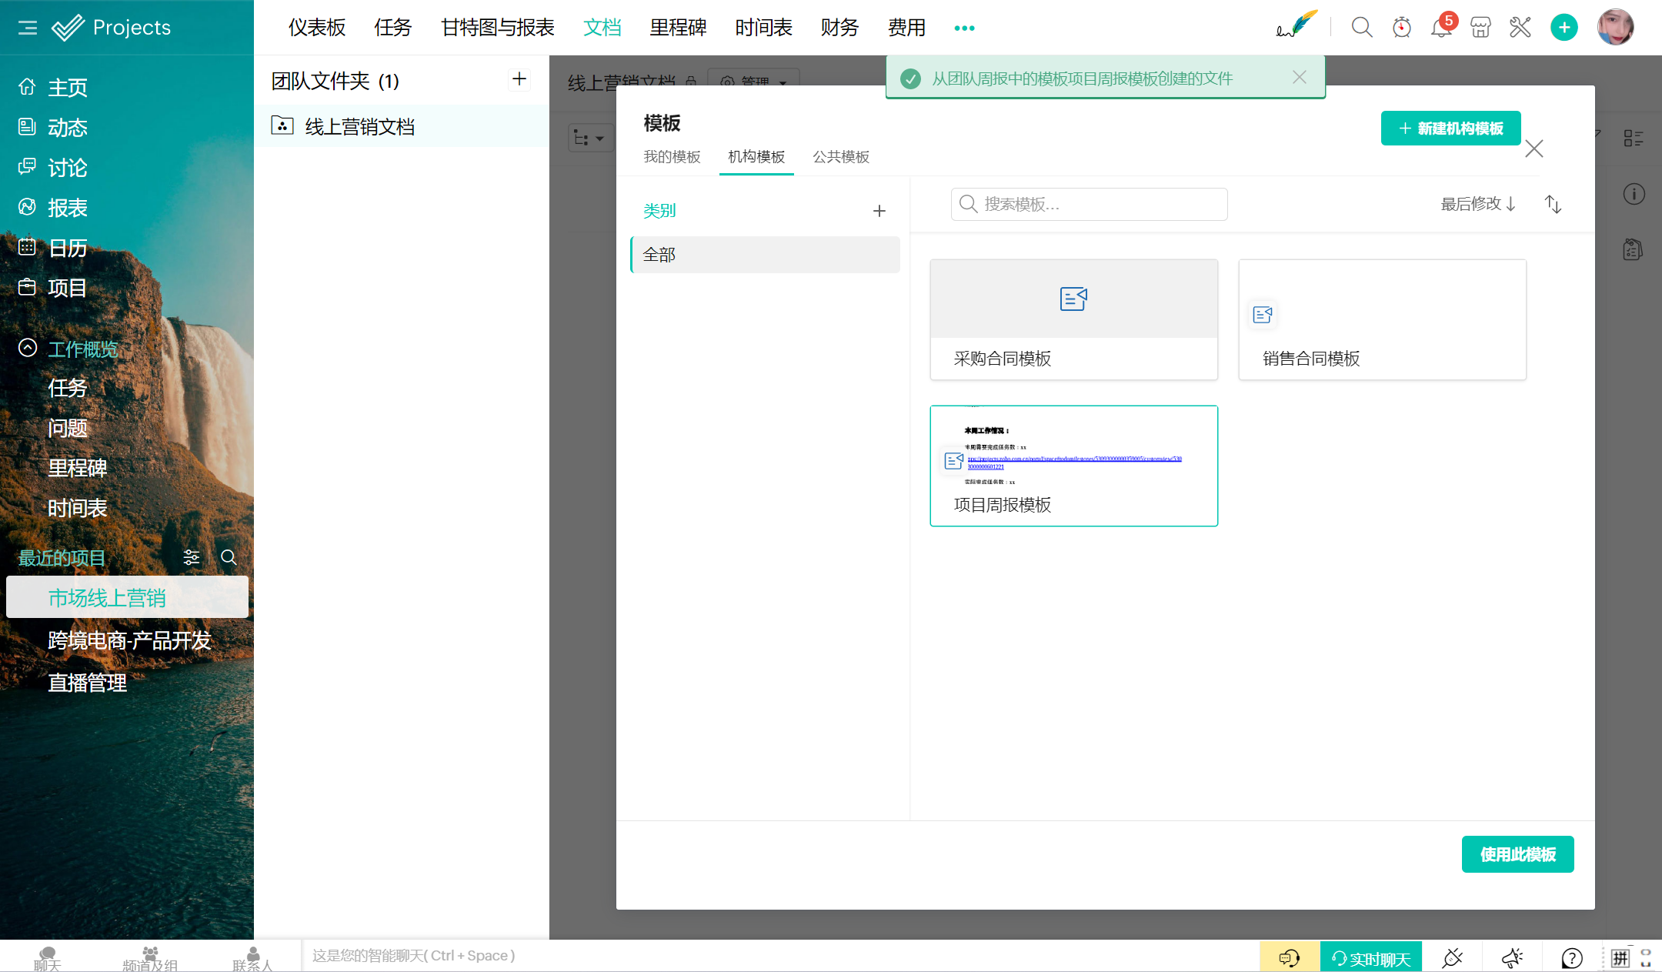Image resolution: width=1662 pixels, height=972 pixels.
Task: Switch to the 公共模板 tab
Action: [841, 157]
